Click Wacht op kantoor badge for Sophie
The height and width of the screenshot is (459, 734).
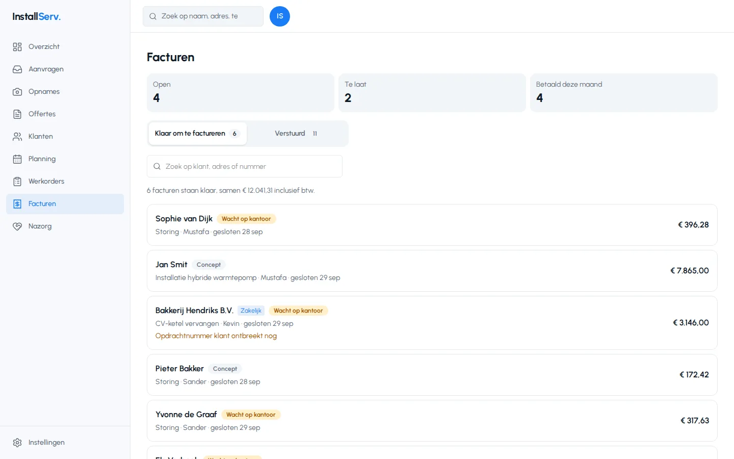[246, 219]
